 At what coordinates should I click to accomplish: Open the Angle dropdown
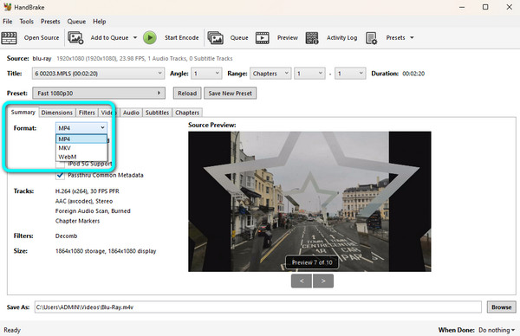[206, 74]
